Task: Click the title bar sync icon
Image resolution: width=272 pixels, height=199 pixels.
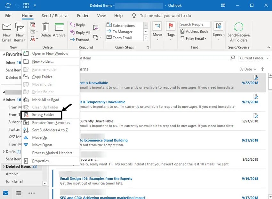Action: (x=8, y=5)
